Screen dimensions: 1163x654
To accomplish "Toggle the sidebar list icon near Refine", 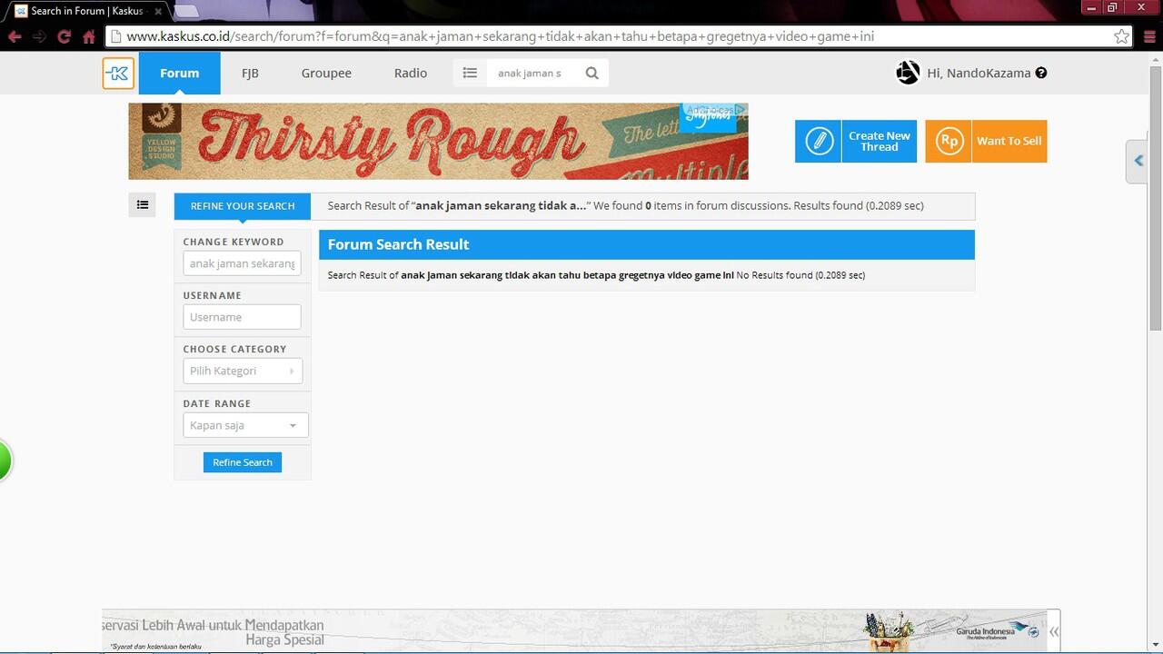I will tap(143, 205).
